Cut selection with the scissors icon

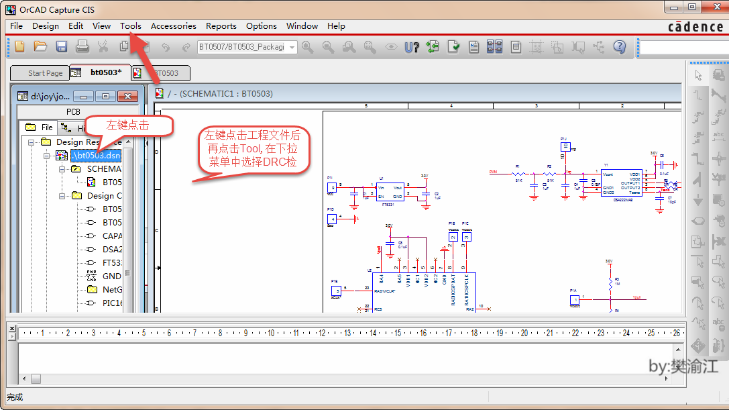(103, 46)
